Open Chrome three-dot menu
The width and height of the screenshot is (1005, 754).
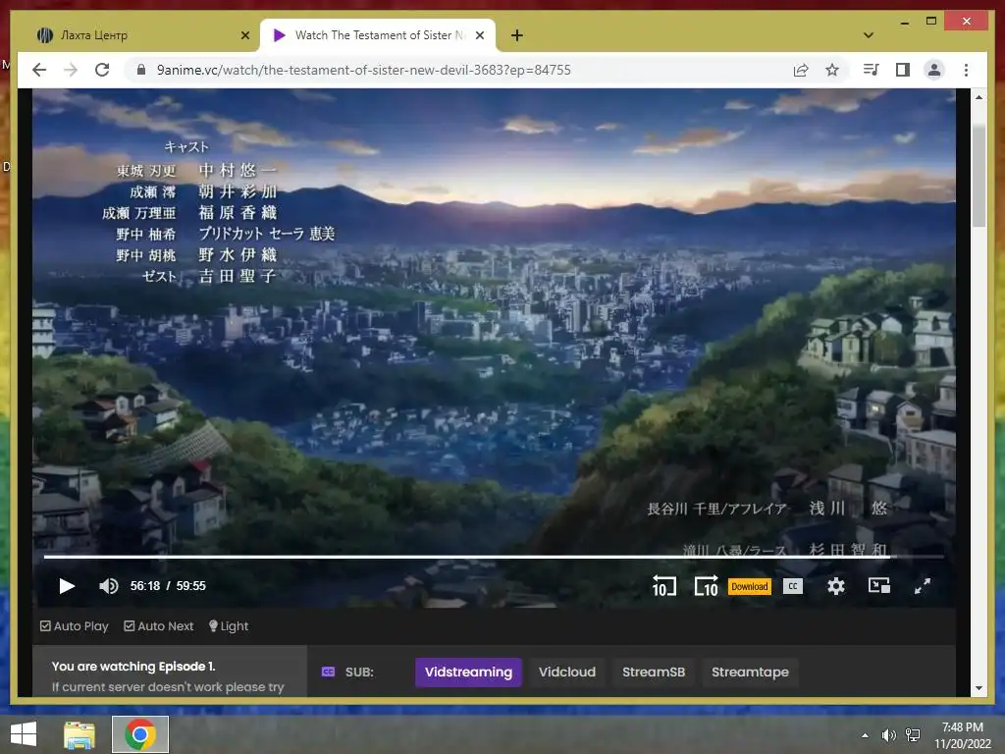tap(966, 70)
